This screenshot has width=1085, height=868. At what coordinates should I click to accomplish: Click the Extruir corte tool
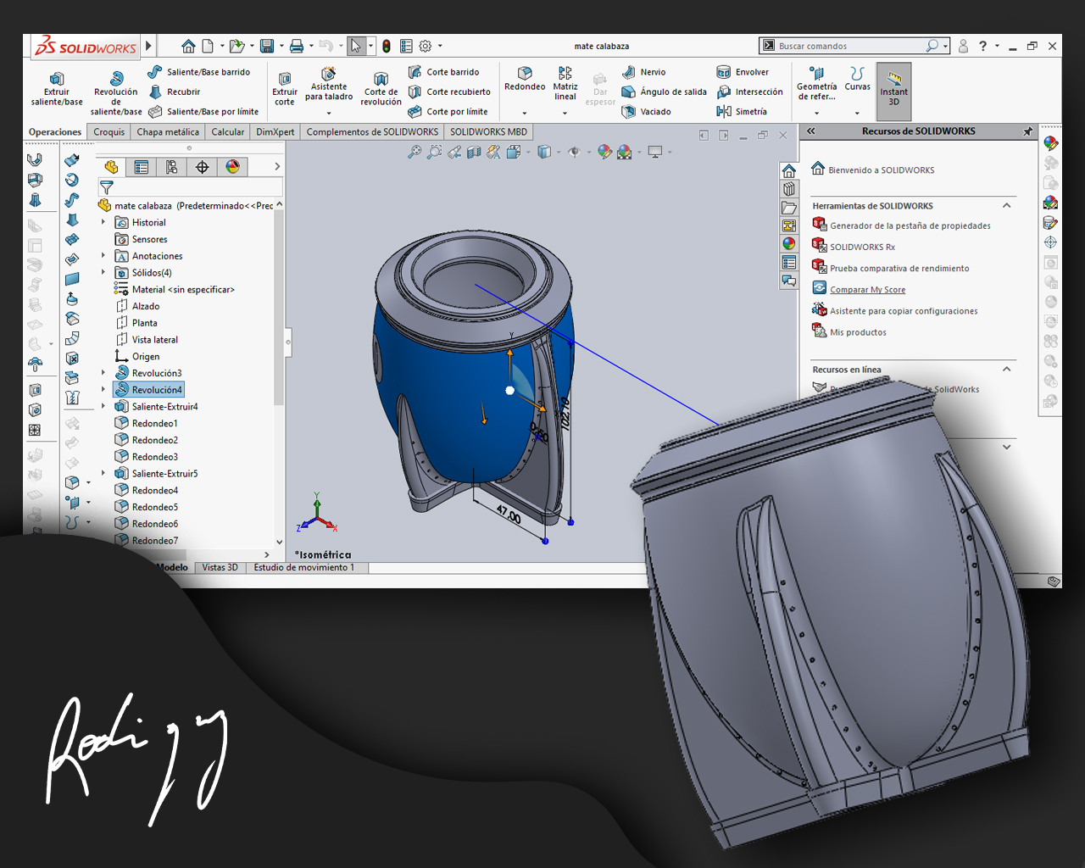point(285,89)
